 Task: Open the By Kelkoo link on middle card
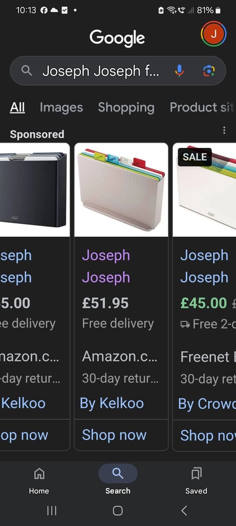click(x=112, y=403)
